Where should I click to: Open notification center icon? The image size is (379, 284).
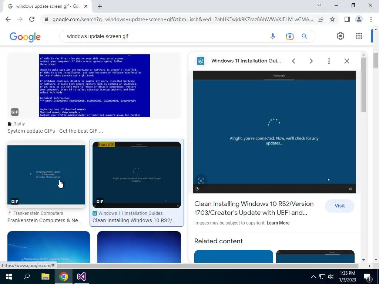(x=367, y=277)
